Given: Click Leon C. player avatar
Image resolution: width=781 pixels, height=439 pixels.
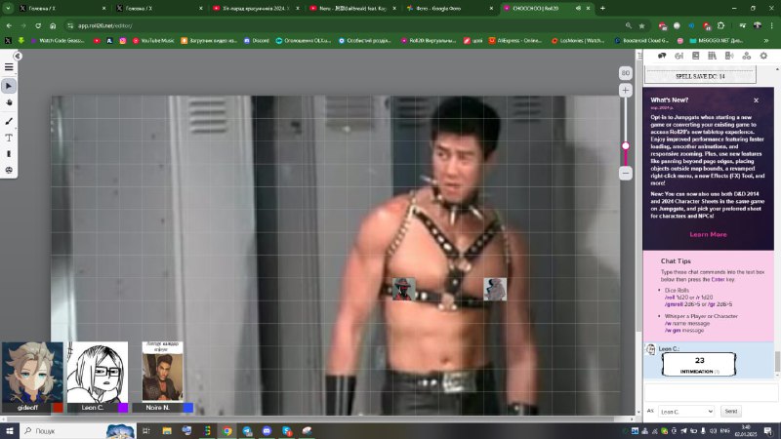Looking at the screenshot, I should 98,373.
